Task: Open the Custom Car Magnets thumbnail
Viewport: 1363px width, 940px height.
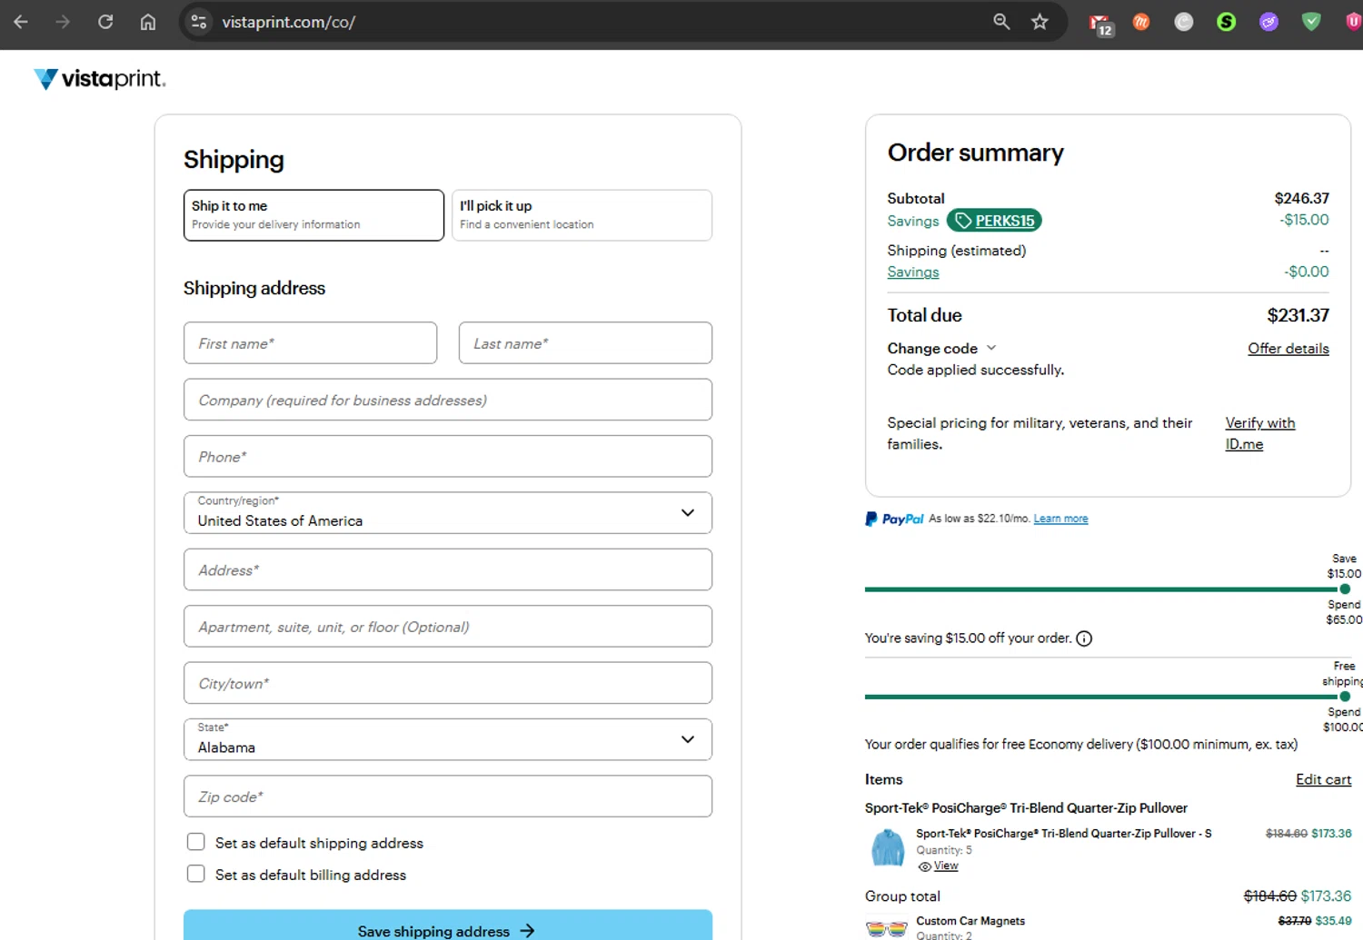Action: click(887, 928)
